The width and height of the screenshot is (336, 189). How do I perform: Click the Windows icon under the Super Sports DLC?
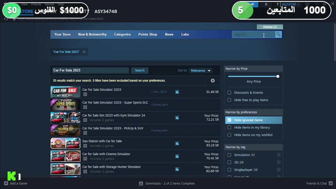click(x=85, y=107)
